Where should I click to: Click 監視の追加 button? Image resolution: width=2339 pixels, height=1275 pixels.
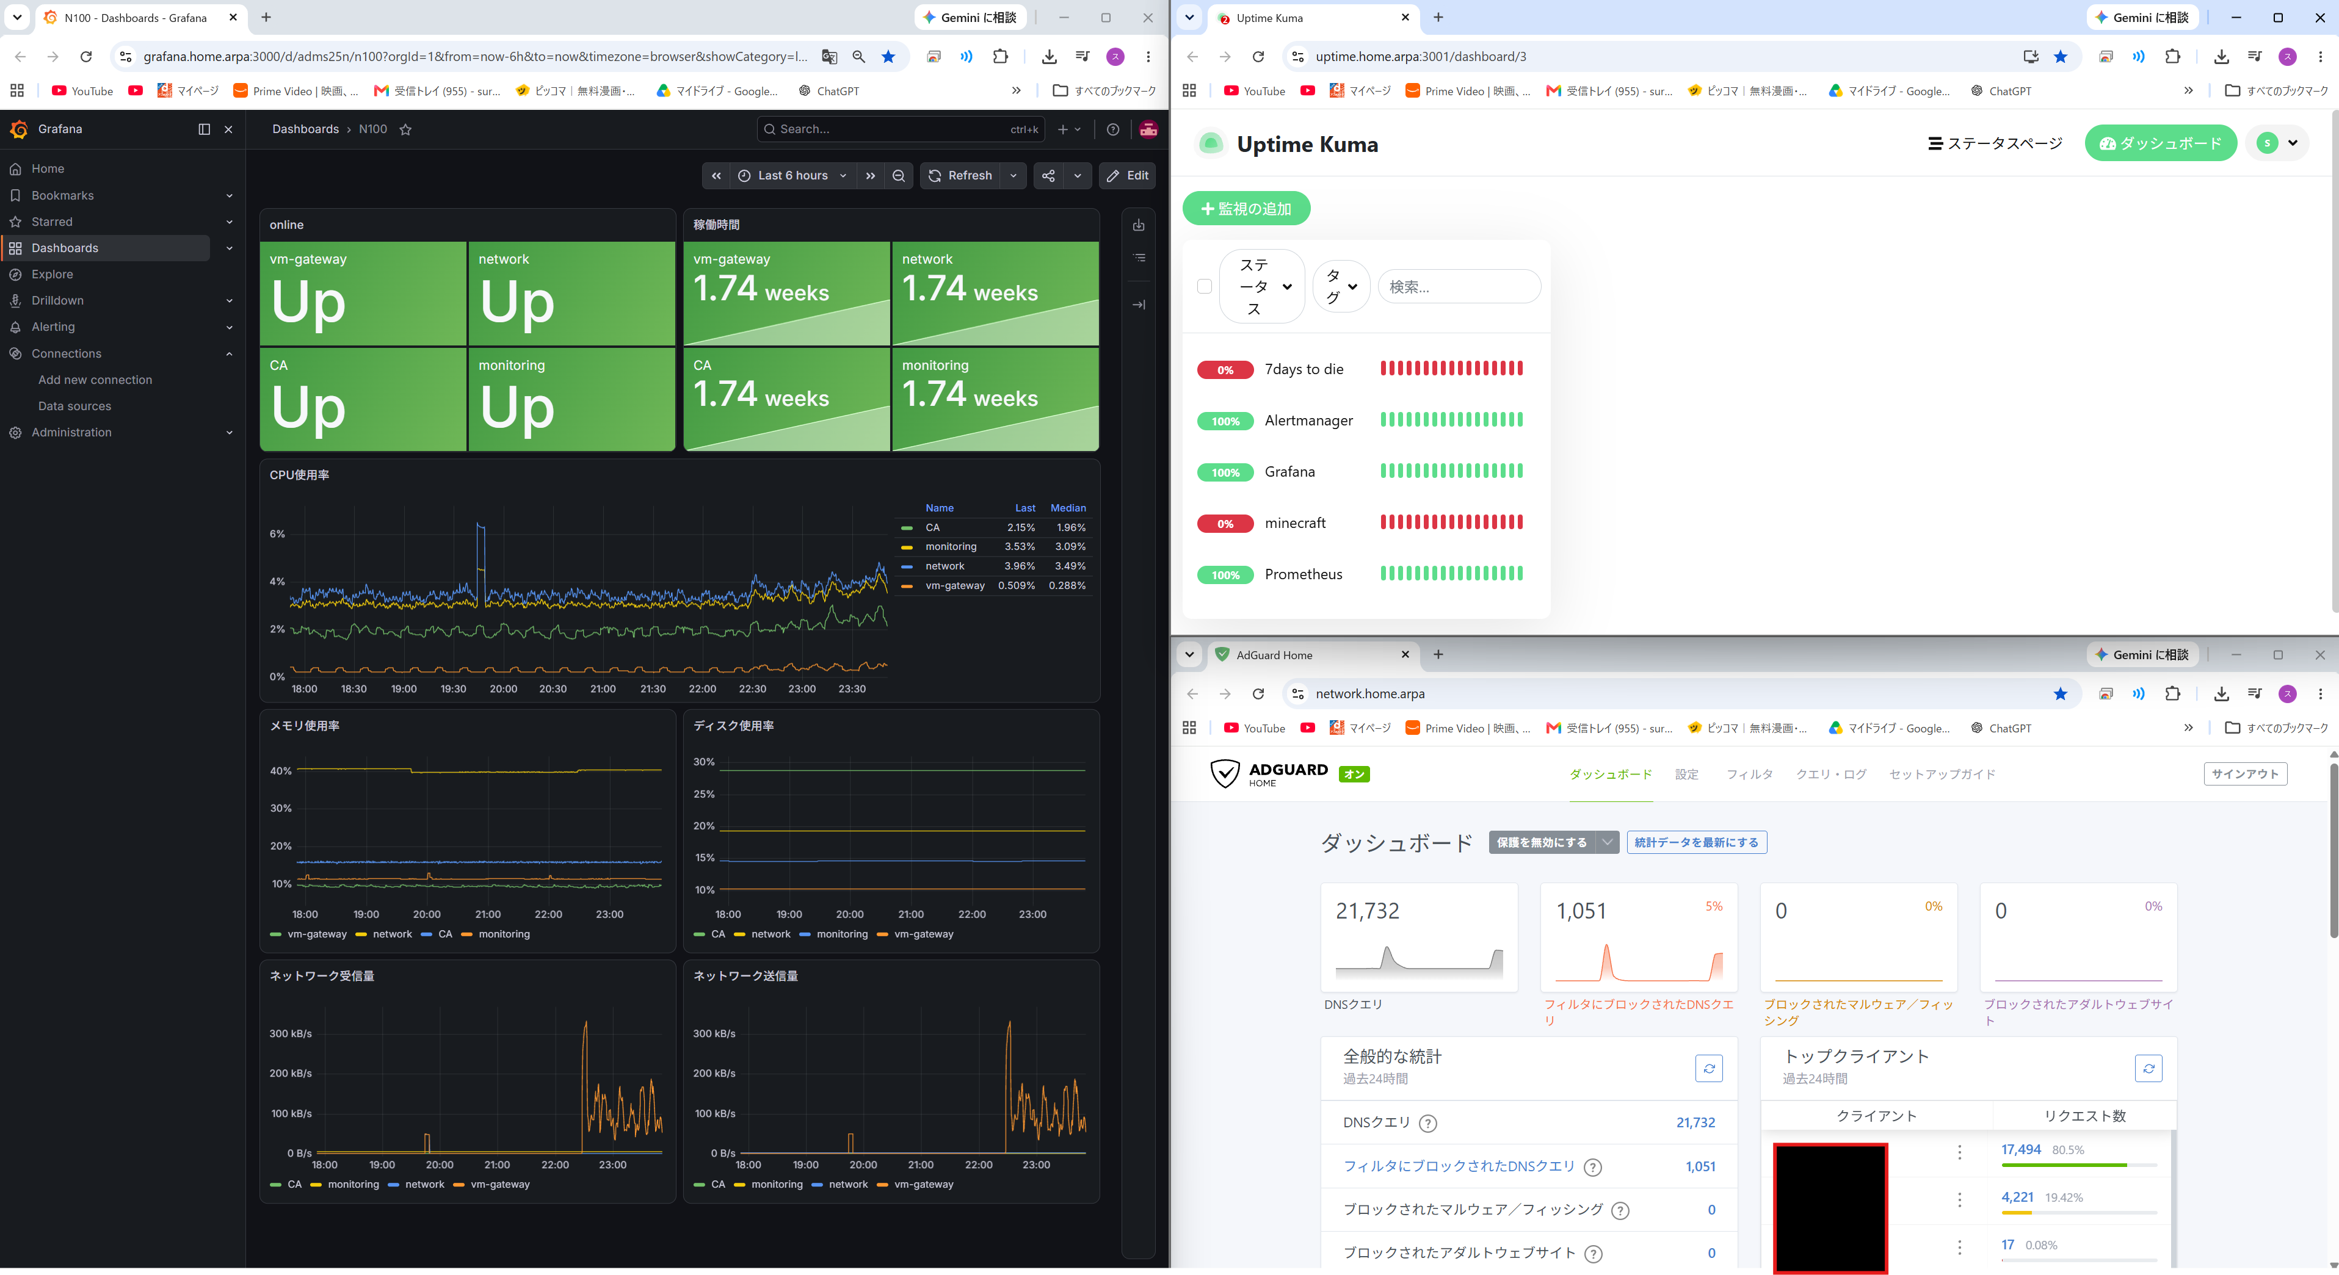click(1247, 209)
